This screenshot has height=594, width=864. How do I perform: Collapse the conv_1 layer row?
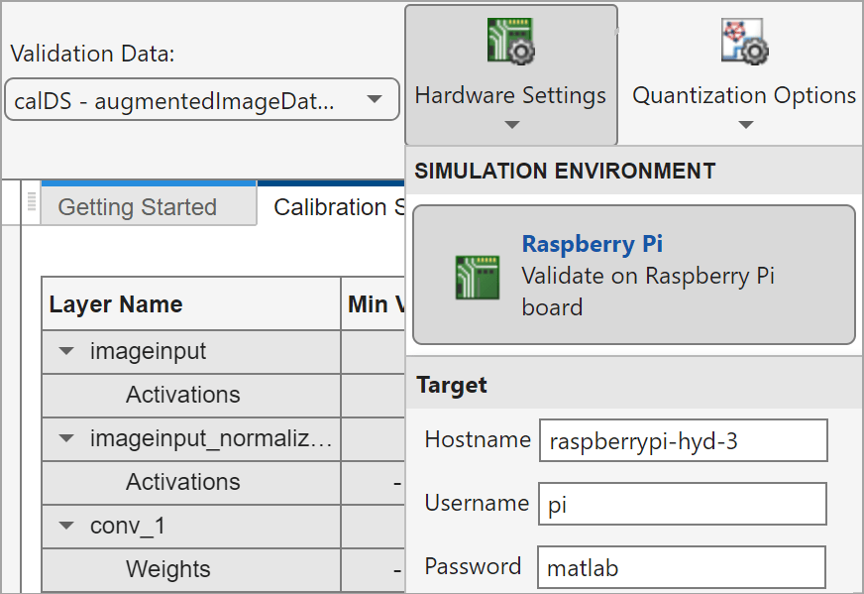[x=66, y=526]
